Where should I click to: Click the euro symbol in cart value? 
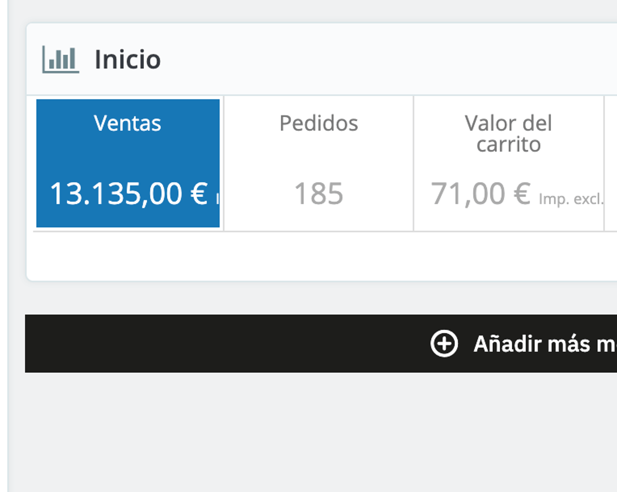point(522,193)
